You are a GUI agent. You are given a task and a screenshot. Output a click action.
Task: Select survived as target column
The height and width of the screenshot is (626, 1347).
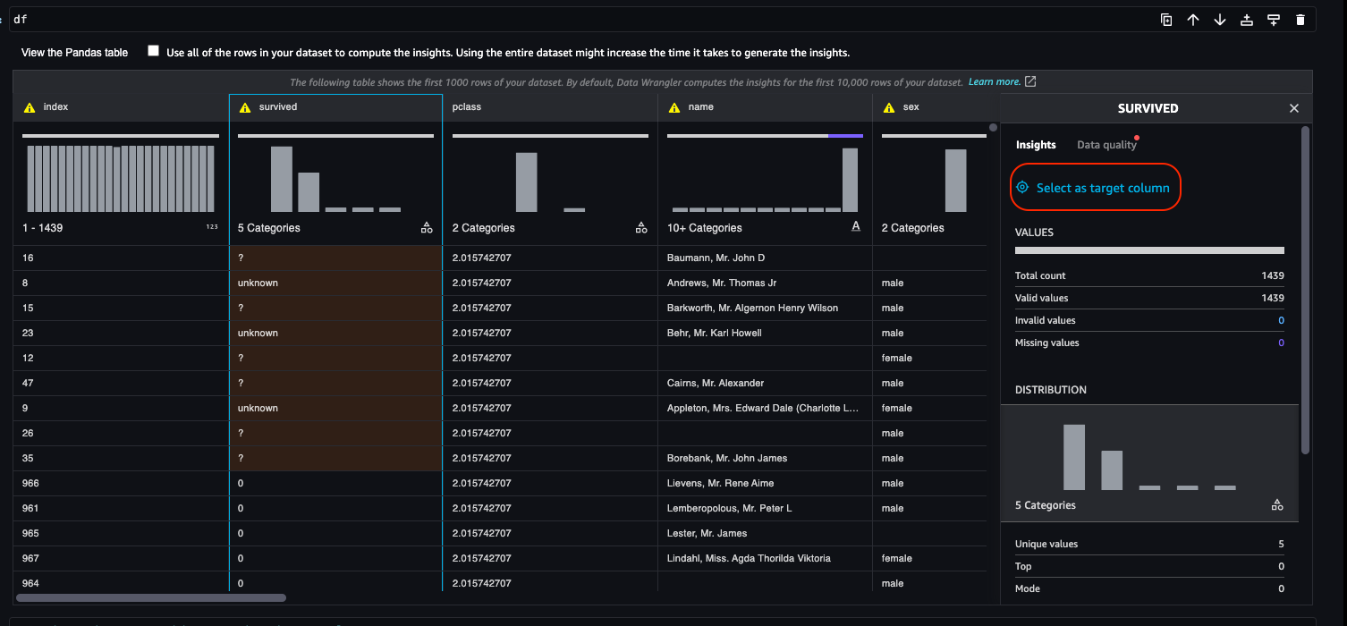(1095, 187)
